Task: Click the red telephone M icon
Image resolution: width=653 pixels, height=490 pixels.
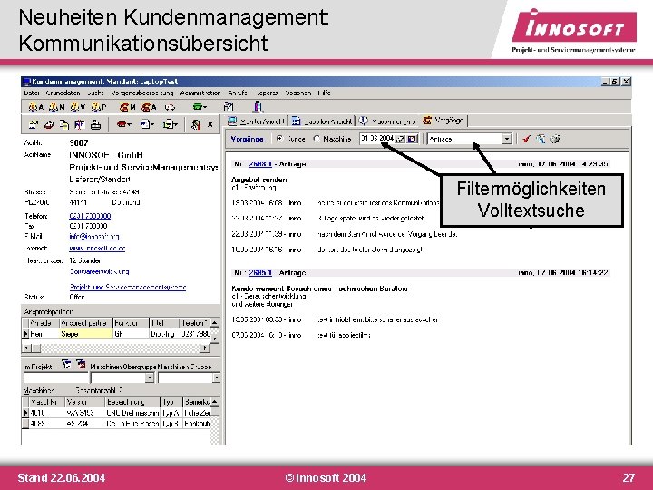Action: click(128, 107)
